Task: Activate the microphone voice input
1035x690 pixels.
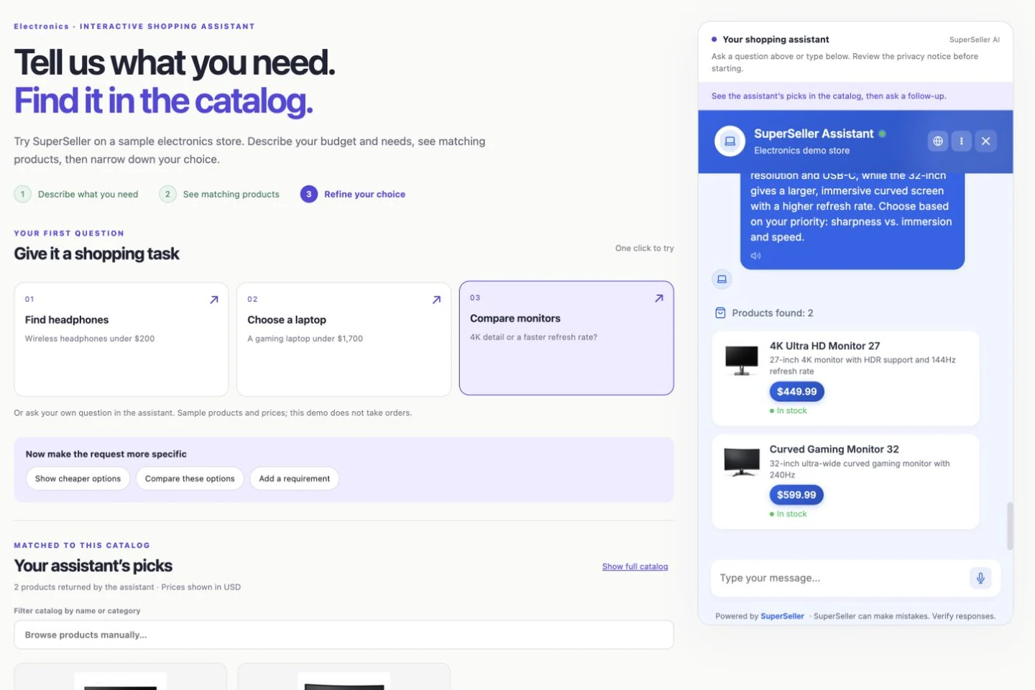Action: pos(980,578)
